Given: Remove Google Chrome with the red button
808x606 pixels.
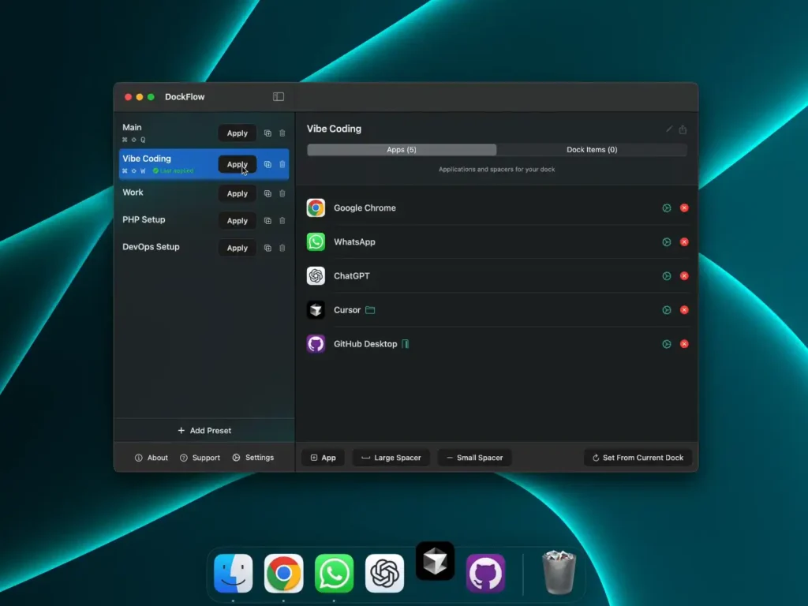Looking at the screenshot, I should click(684, 208).
